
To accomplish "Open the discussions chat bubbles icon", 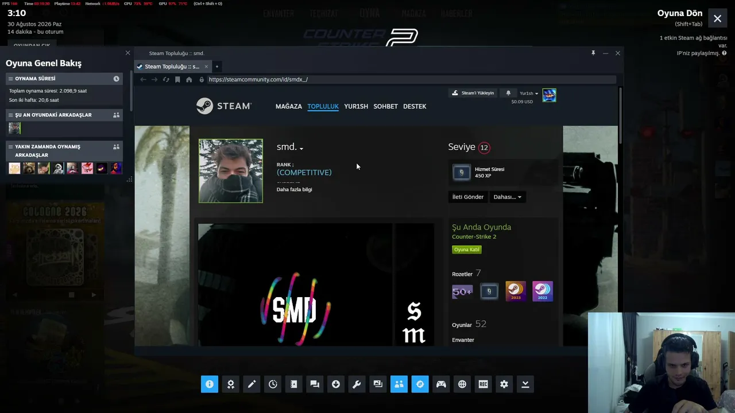I will click(x=315, y=384).
